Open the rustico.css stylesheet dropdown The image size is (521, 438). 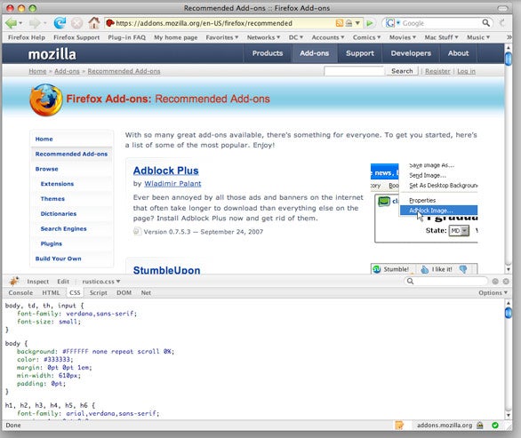click(x=101, y=282)
